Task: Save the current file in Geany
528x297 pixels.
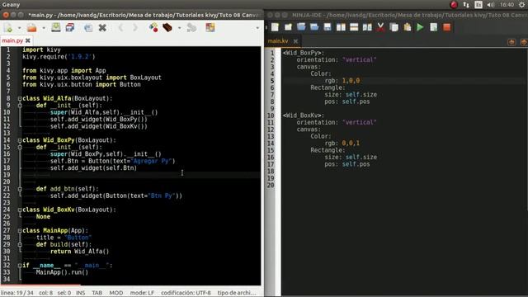Action: tap(56, 27)
